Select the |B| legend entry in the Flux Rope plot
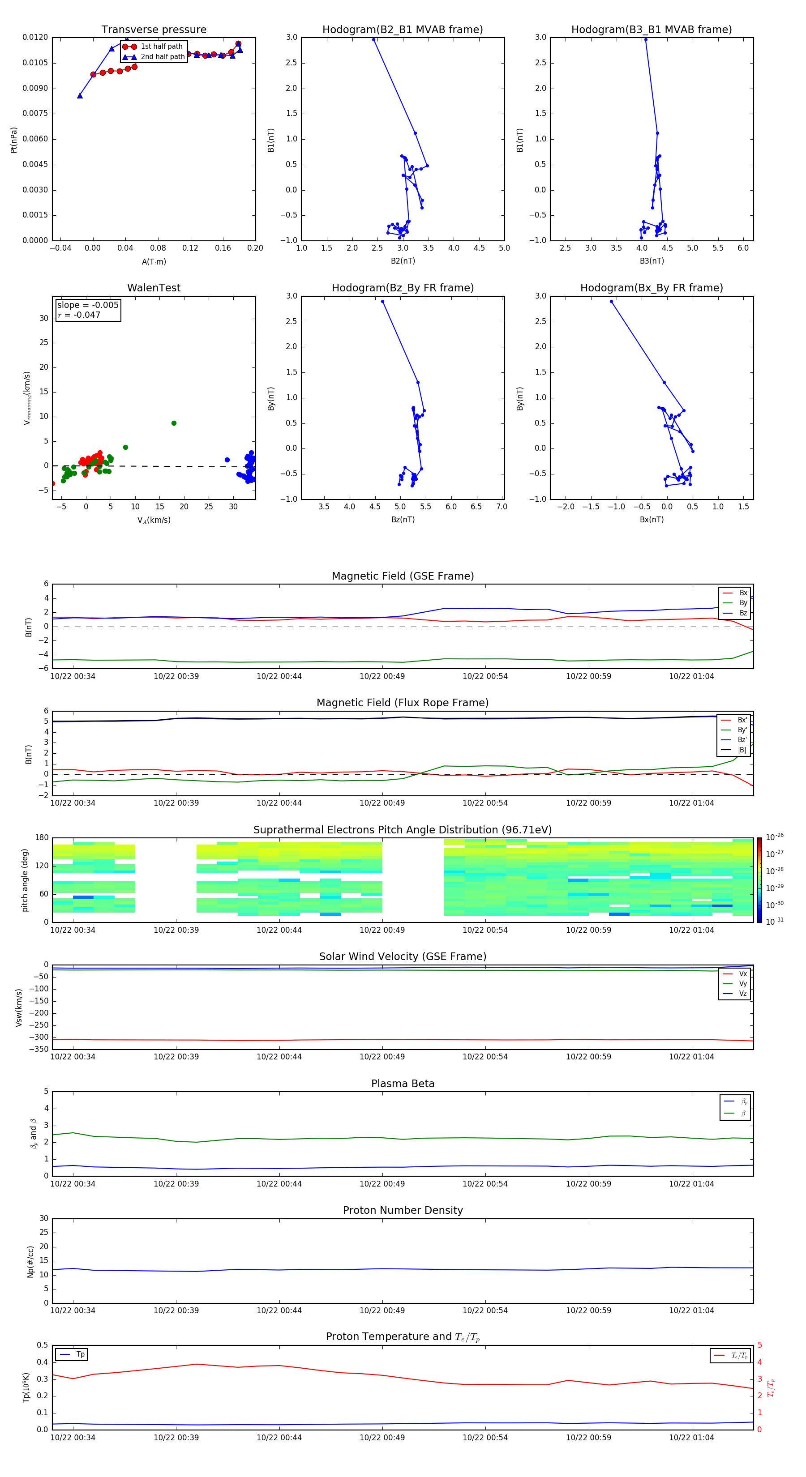Screen dimensions: 806x1477 734,750
